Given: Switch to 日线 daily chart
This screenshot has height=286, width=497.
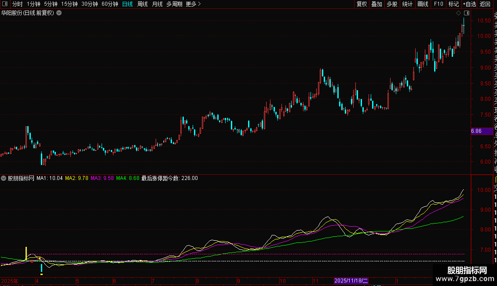Looking at the screenshot, I should click(x=128, y=4).
